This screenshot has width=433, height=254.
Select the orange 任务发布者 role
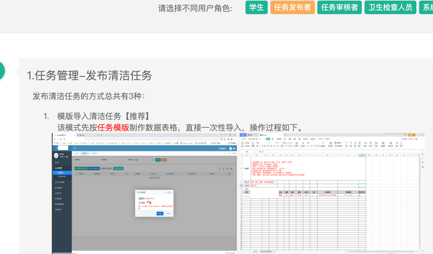292,7
